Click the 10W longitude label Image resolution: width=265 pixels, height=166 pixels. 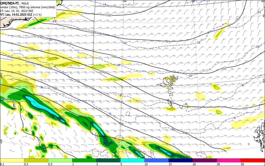tap(124, 1)
